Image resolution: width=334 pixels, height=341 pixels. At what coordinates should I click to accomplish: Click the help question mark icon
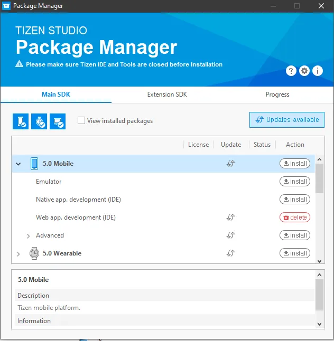291,71
